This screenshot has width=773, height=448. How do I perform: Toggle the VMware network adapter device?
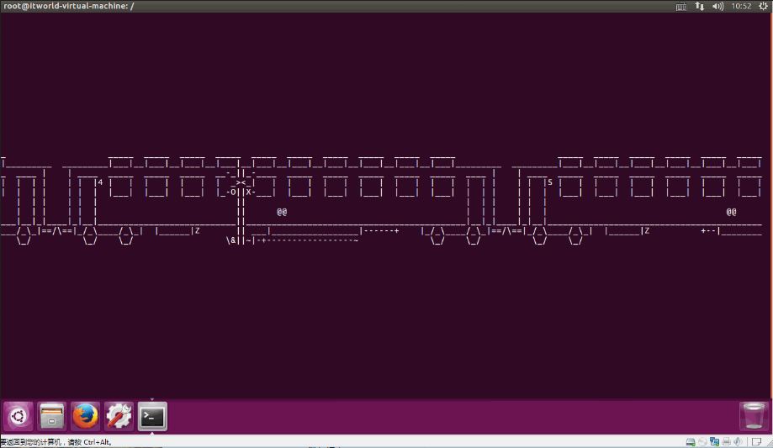click(x=714, y=442)
